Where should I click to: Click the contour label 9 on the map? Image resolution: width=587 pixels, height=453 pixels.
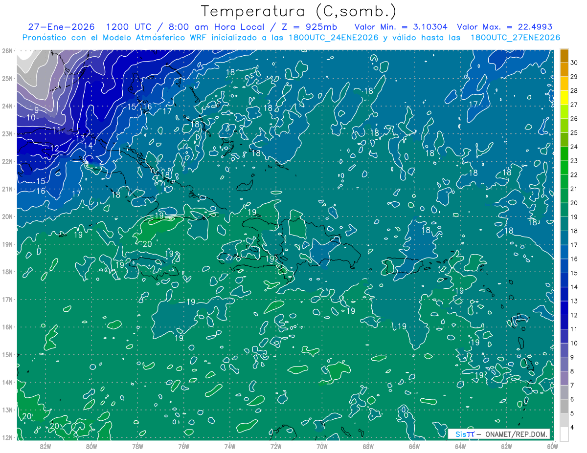(x=36, y=109)
